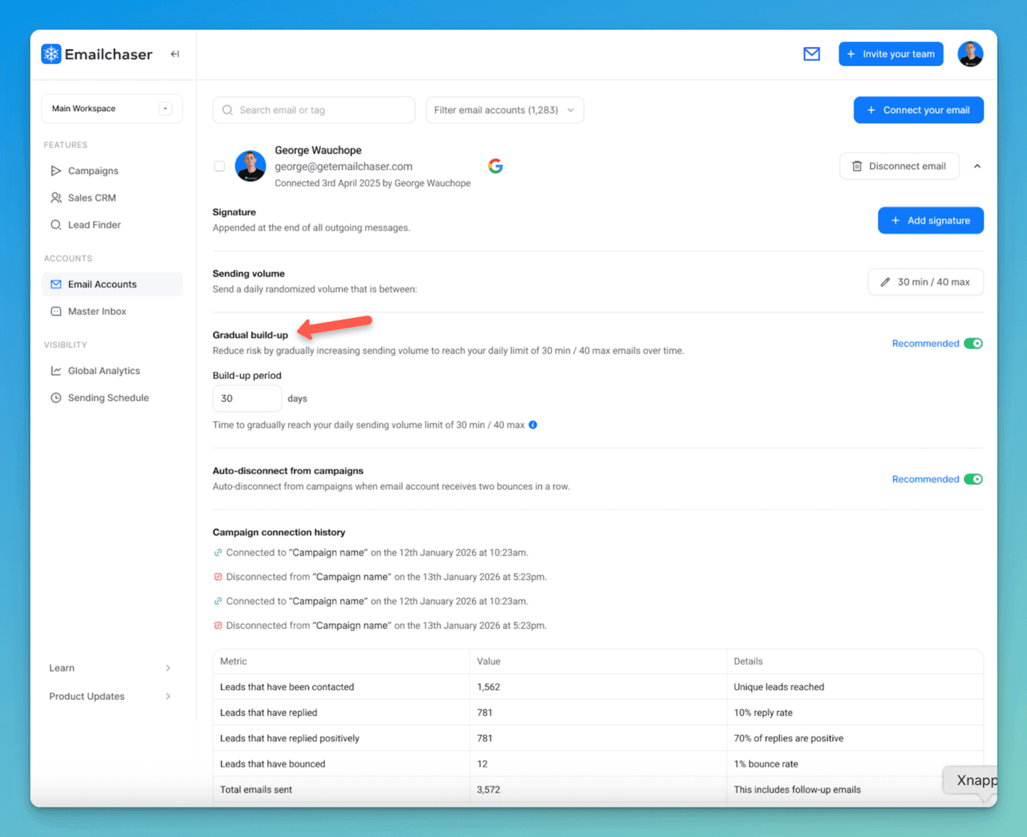The height and width of the screenshot is (837, 1027).
Task: Expand the Product Updates menu
Action: (110, 697)
